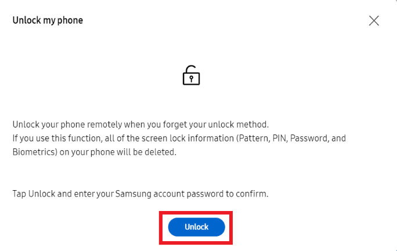
Task: Click the "Unlock my phone" dialog title
Action: pos(48,20)
